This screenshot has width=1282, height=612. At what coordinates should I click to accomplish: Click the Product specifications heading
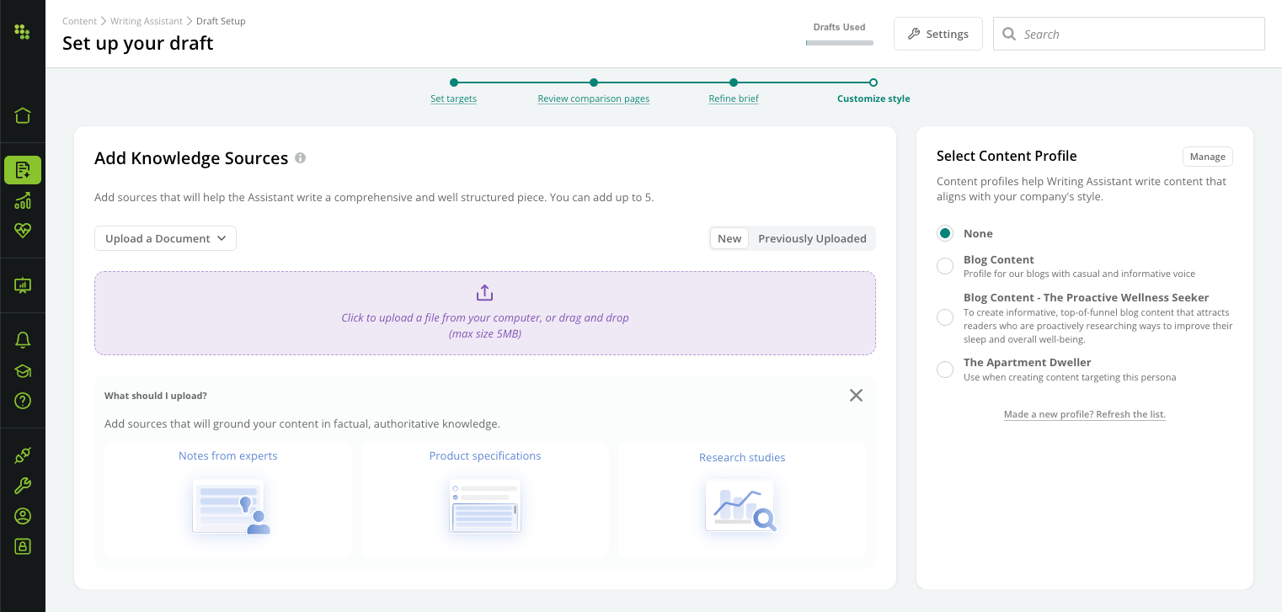[x=485, y=455]
